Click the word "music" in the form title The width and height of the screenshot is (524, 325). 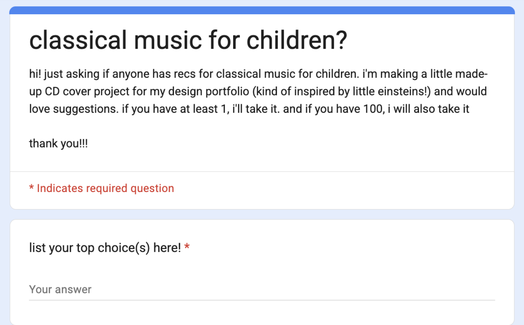click(168, 40)
